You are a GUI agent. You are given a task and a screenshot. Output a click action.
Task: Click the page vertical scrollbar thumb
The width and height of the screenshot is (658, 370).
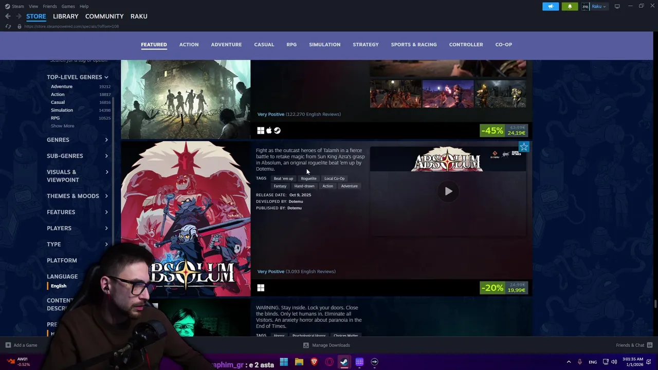coord(655,304)
